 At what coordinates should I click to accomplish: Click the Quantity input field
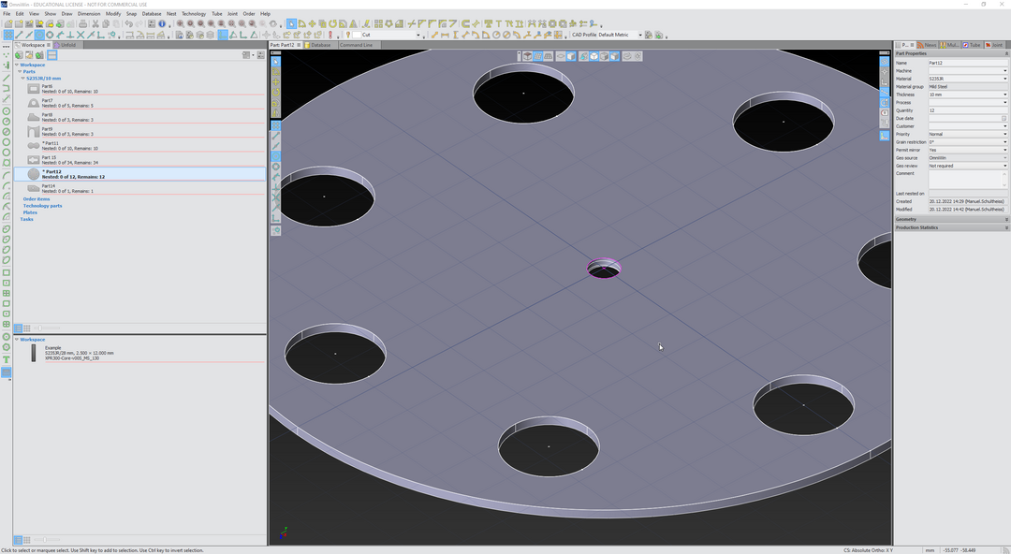[967, 110]
